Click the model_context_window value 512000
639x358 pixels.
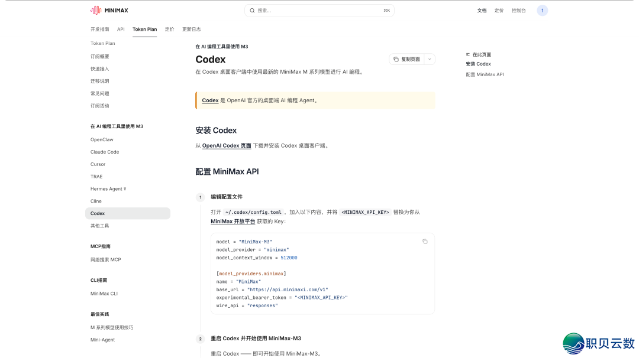click(289, 258)
